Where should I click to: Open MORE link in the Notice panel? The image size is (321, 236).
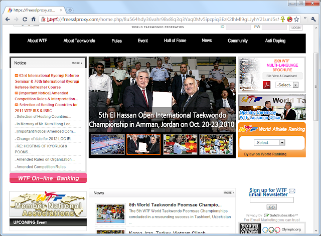[77, 63]
